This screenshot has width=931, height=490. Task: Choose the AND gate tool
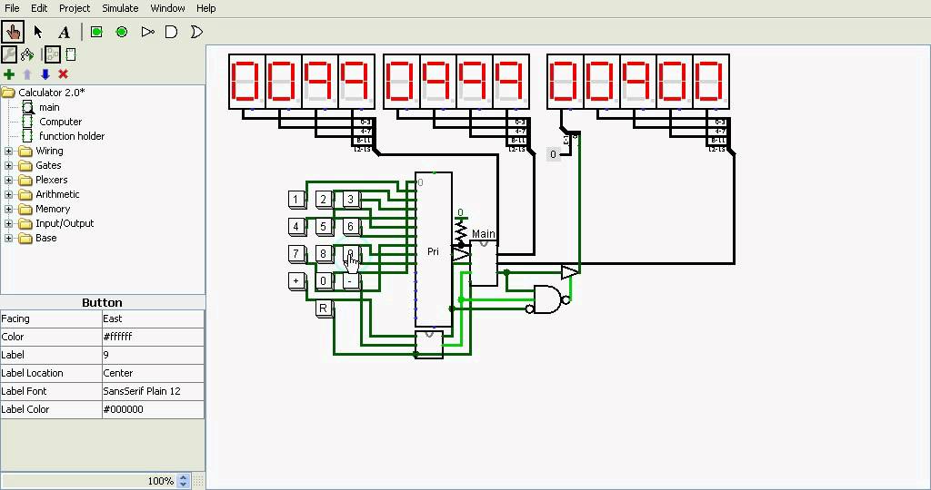(172, 32)
